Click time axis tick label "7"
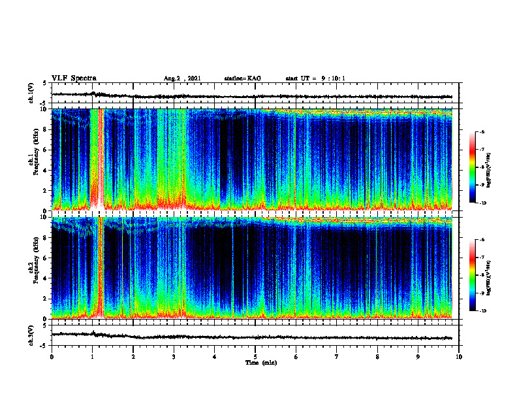The width and height of the screenshot is (517, 400). point(337,357)
